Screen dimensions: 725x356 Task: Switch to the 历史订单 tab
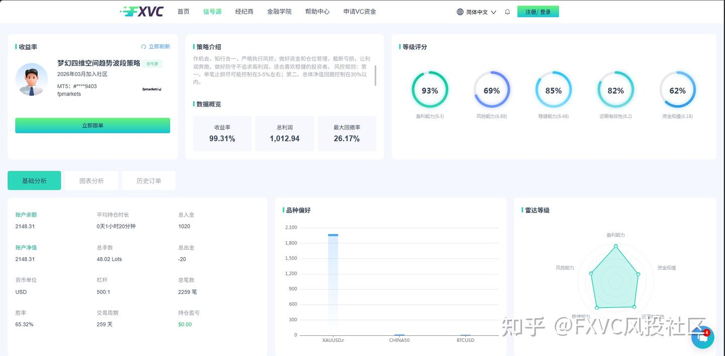[149, 180]
